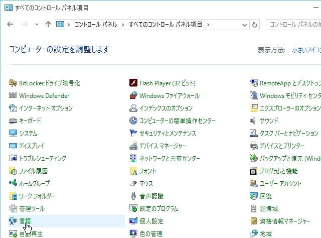The height and width of the screenshot is (238, 321).
Task: Click the システム monitor icon
Action: 13,133
